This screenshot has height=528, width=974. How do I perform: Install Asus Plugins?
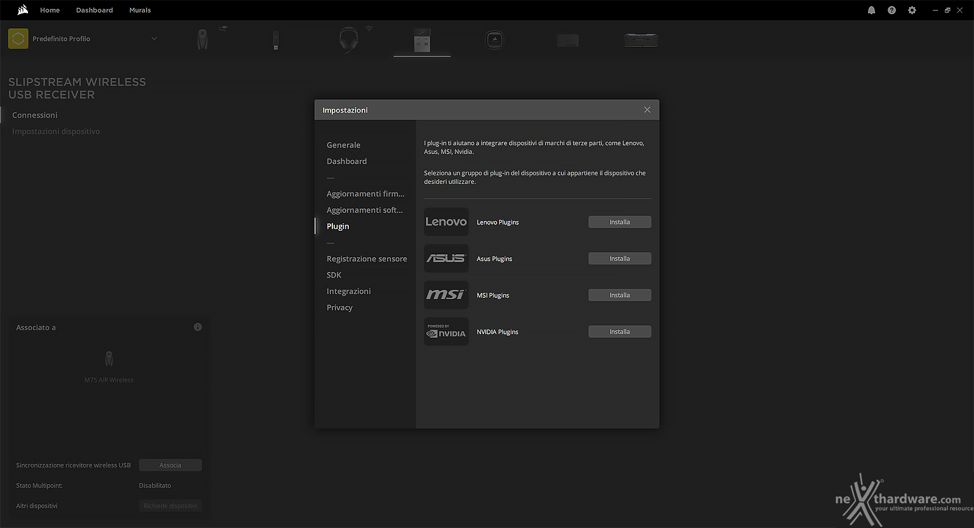point(620,259)
